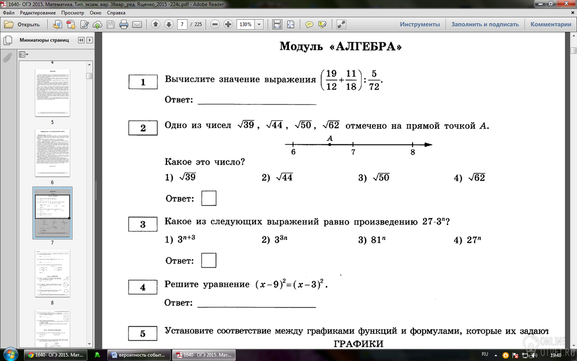Viewport: 577px width, 361px height.
Task: Toggle the page thumbnails side panel icon
Action: pyautogui.click(x=7, y=40)
